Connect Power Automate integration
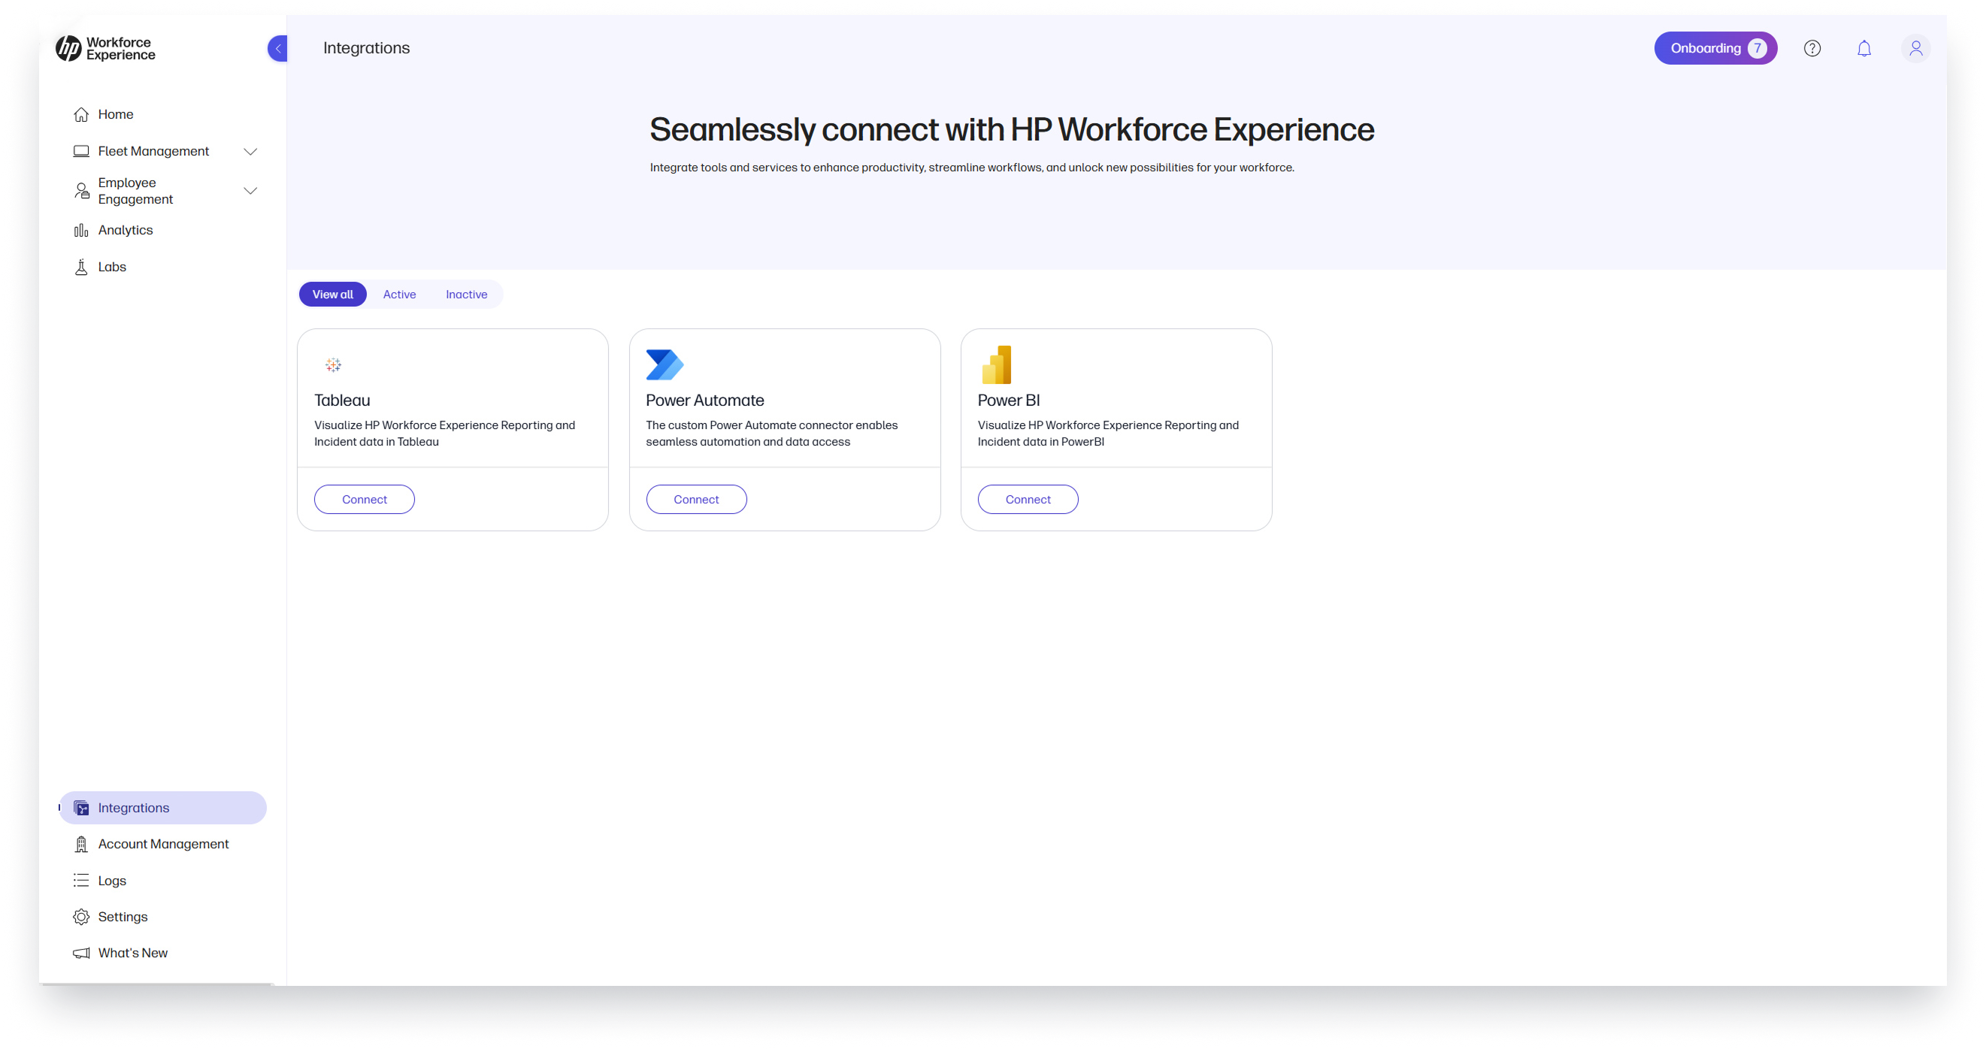Viewport: 1986px width, 1049px height. [696, 497]
